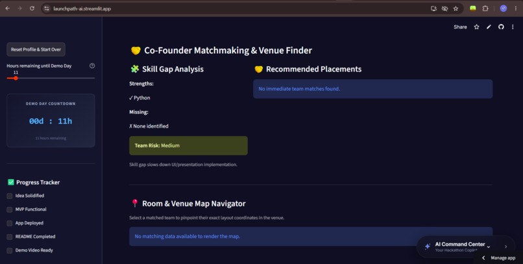Click the Hours remaining slider track
Image resolution: width=523 pixels, height=264 pixels.
[x=51, y=78]
